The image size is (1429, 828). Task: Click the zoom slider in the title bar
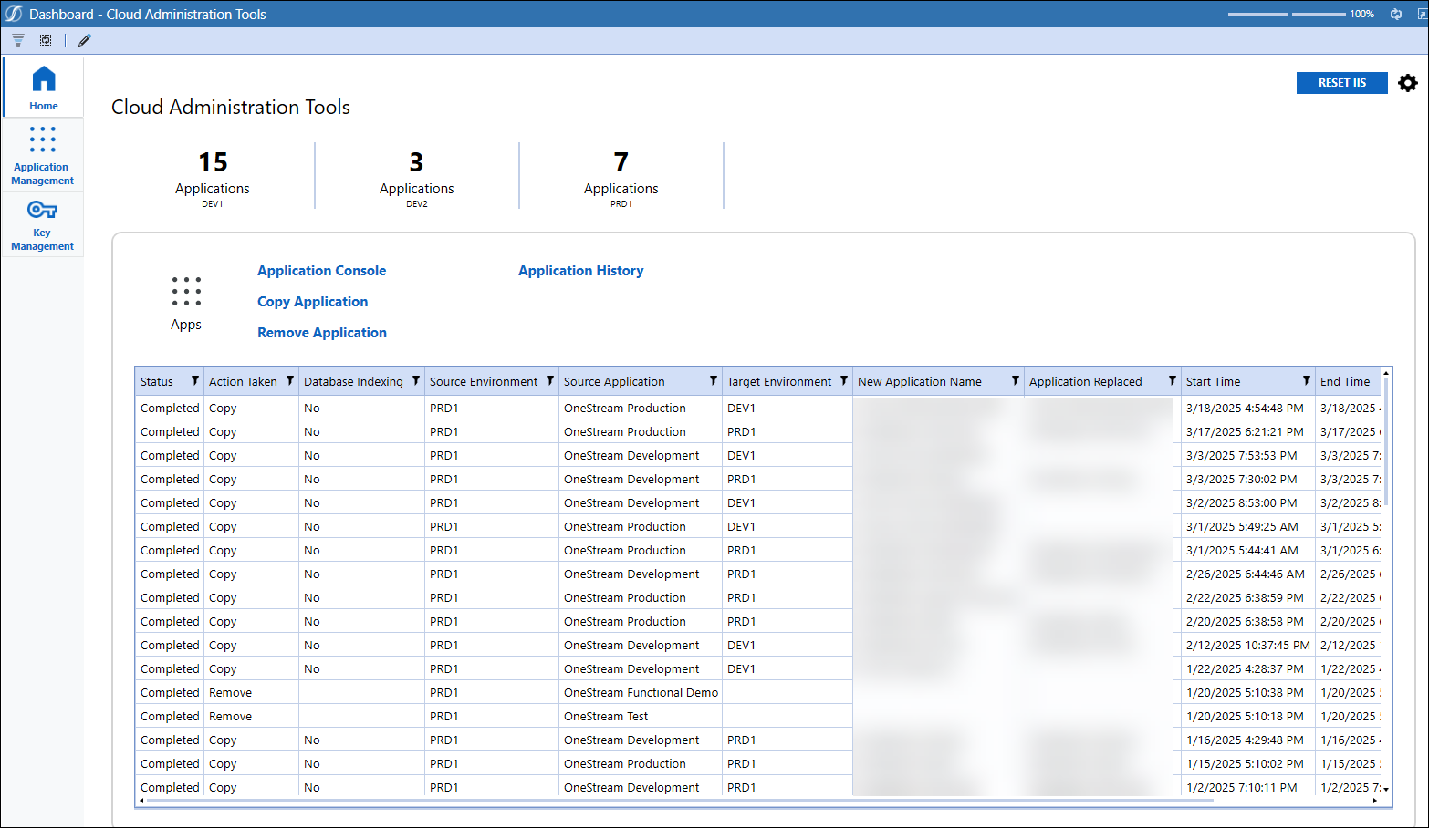point(1288,14)
